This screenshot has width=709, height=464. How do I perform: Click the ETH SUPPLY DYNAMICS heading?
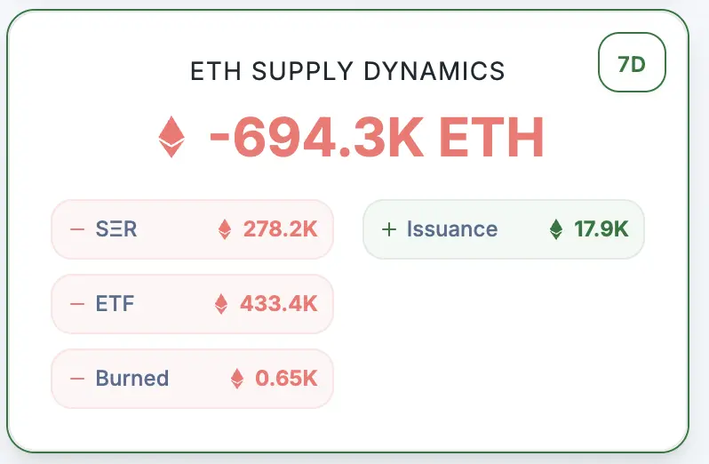pos(347,71)
